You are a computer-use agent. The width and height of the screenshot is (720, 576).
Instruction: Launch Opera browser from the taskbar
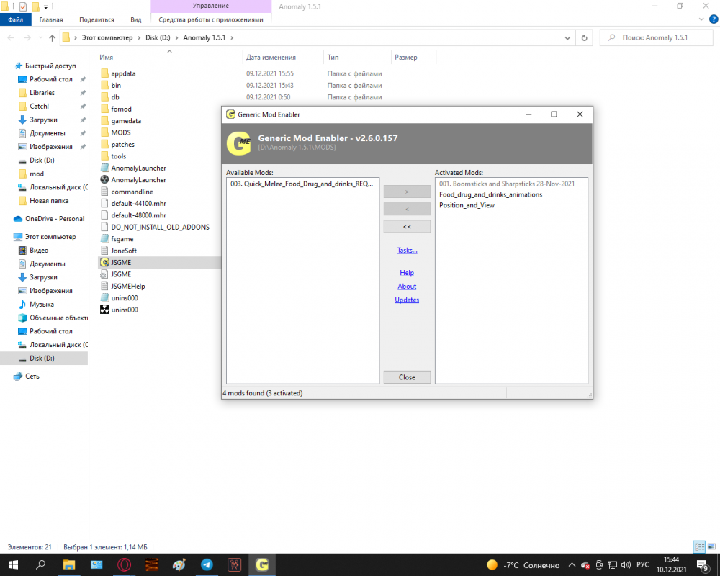point(124,565)
